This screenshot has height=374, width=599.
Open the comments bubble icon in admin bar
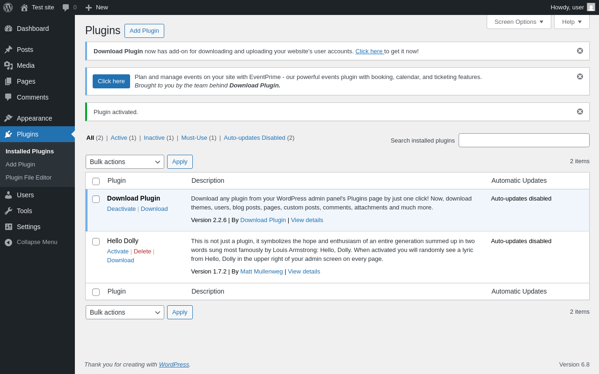(x=66, y=7)
